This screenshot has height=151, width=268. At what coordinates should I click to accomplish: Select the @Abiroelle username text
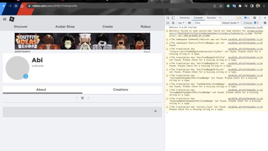[38, 66]
